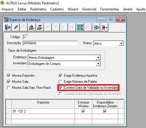Click the remove row red icon
Screen dimensions: 146x128
[x=104, y=27]
